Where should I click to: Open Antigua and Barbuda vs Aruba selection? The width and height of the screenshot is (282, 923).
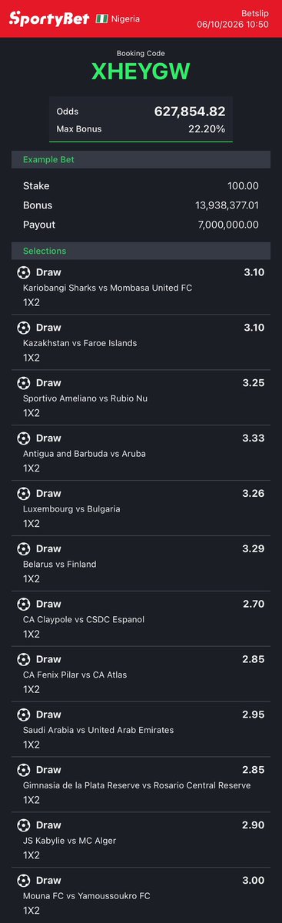(141, 453)
